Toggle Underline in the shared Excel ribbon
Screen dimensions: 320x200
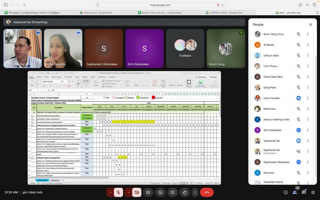51,86
